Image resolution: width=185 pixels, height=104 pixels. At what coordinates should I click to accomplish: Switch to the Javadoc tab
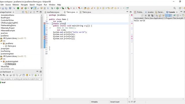click(149, 12)
